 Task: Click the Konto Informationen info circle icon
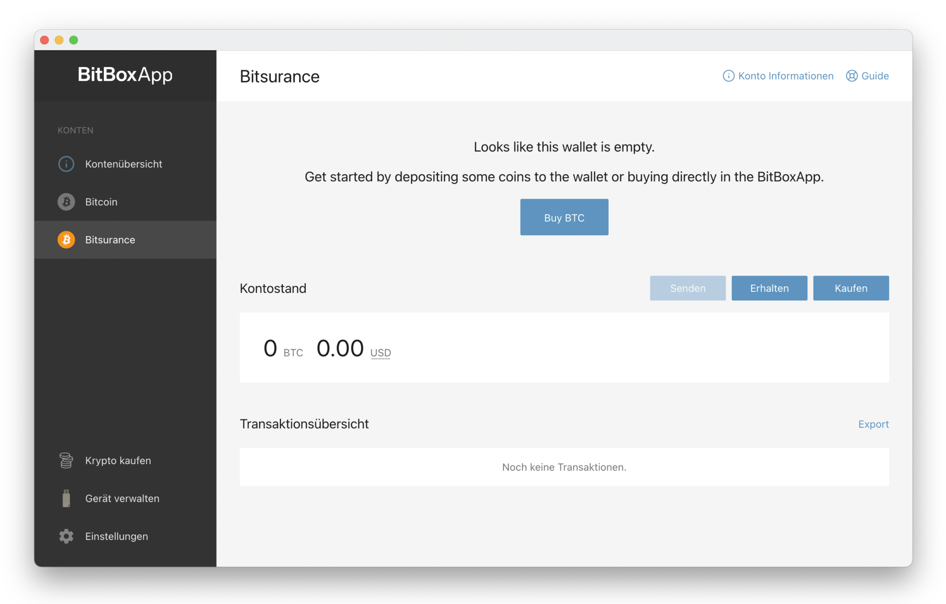point(728,76)
